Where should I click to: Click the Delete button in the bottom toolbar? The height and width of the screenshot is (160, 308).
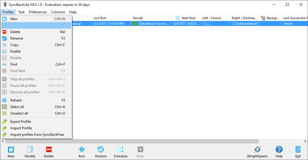49,152
